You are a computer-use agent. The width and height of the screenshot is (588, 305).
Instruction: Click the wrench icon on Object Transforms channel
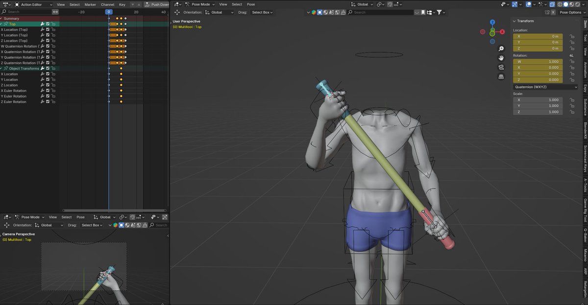[43, 68]
